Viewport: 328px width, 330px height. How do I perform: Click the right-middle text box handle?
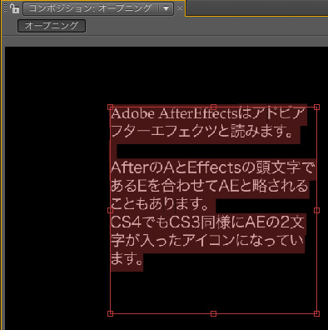(316, 210)
